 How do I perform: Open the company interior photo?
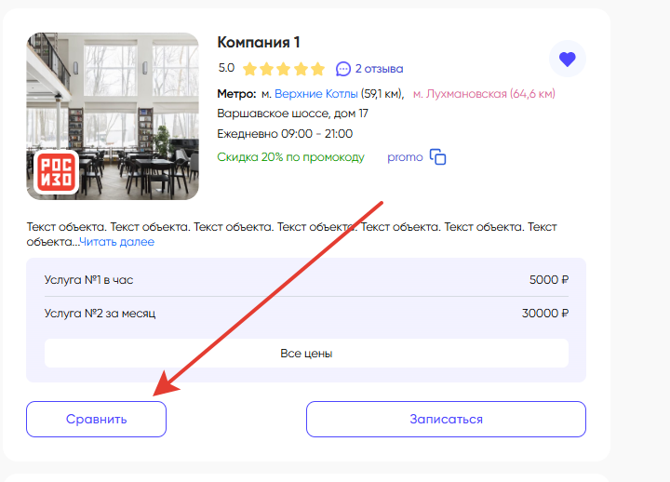[x=113, y=102]
